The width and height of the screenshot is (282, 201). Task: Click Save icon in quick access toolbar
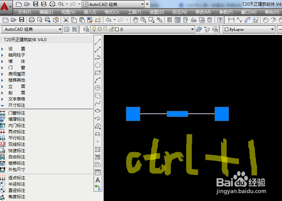pos(36,4)
